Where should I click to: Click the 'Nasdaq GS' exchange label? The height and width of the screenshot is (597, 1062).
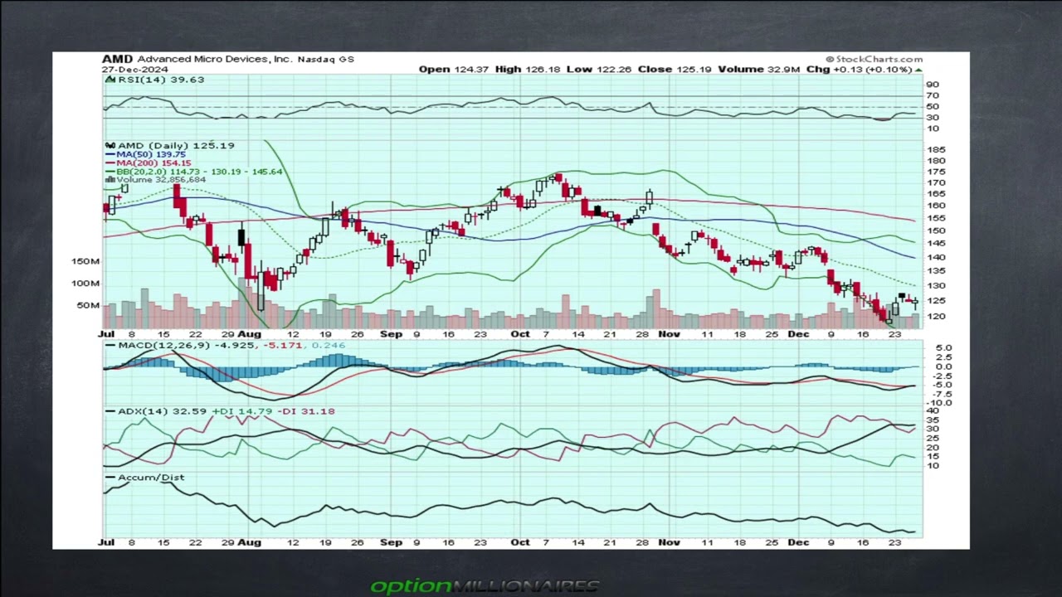(x=326, y=59)
